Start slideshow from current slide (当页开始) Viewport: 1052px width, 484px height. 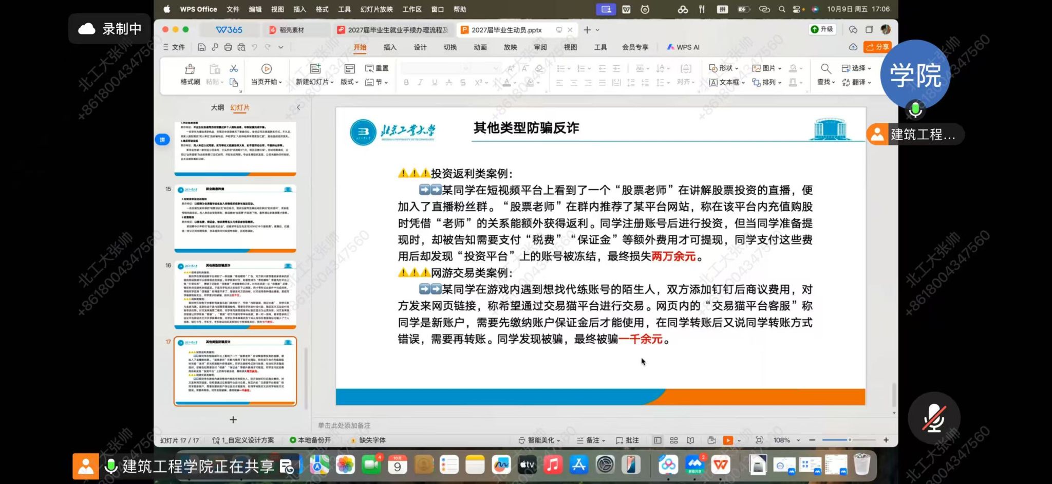coord(266,75)
